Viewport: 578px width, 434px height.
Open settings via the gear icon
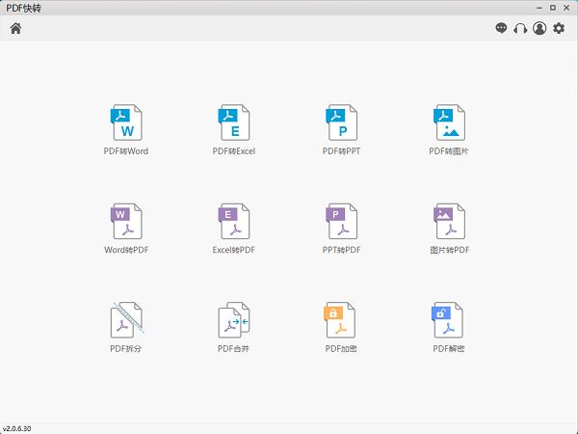tap(559, 29)
